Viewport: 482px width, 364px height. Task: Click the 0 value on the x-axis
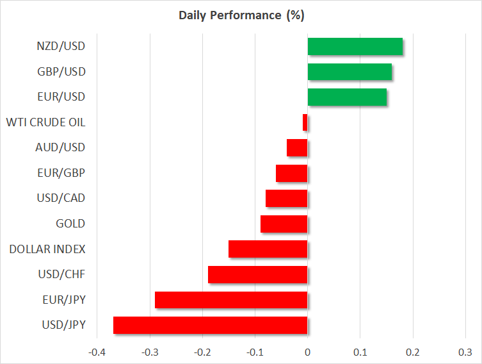point(308,352)
